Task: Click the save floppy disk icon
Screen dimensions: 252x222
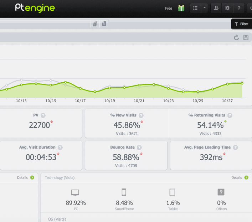Action: (x=246, y=38)
